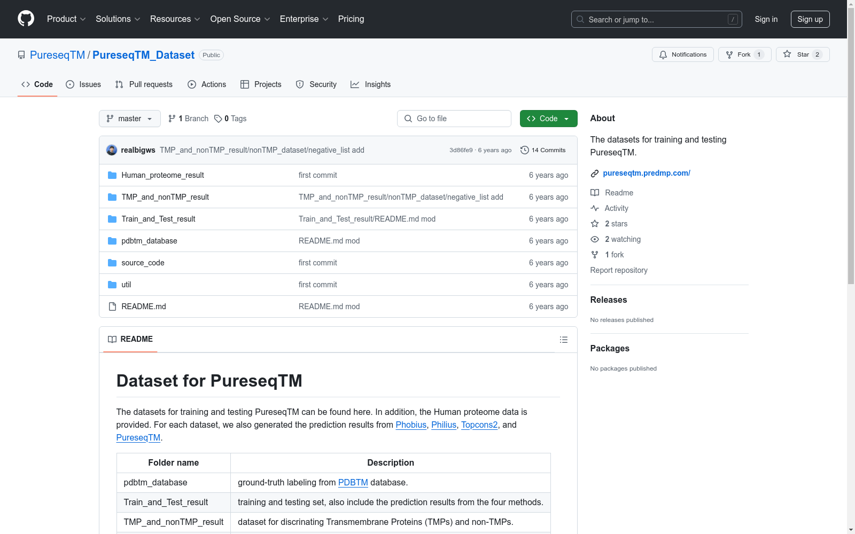Follow the Phobius link in README
Image resolution: width=855 pixels, height=534 pixels.
pos(411,425)
